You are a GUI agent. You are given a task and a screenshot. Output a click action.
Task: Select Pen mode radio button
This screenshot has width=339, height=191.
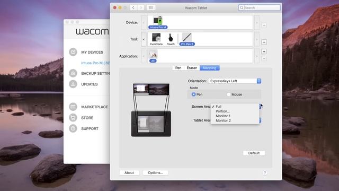point(193,94)
